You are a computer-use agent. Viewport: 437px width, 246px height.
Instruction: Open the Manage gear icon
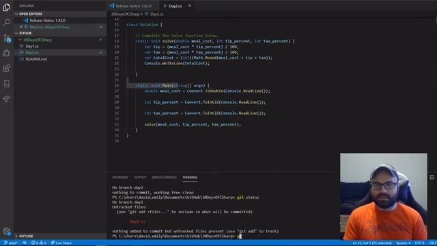6,231
